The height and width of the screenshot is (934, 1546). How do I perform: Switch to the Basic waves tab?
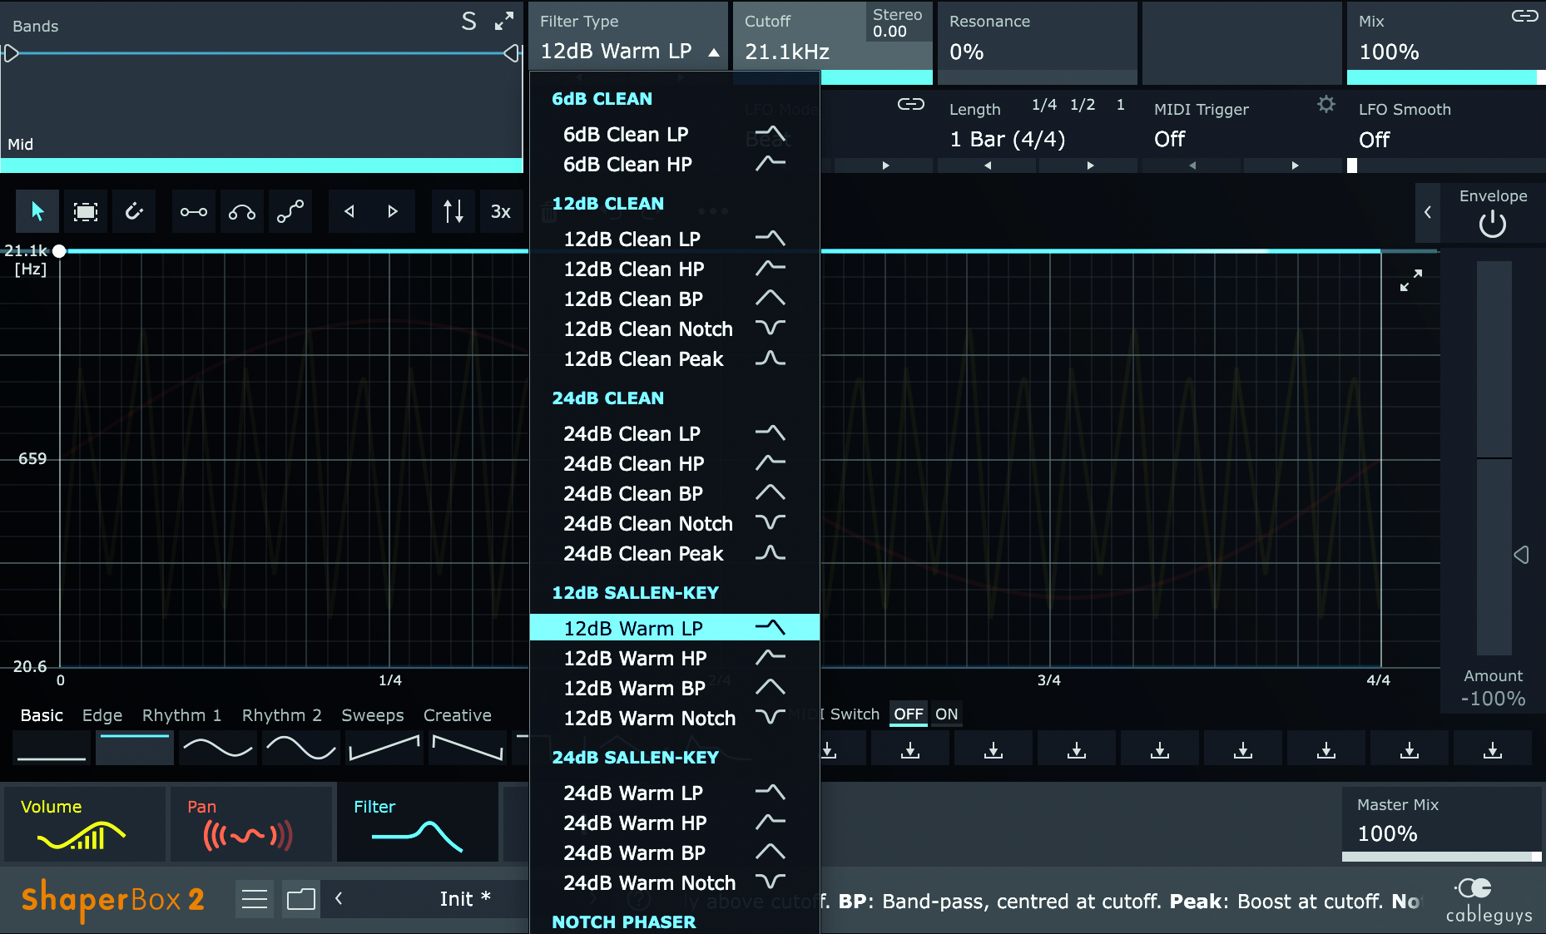(x=42, y=715)
